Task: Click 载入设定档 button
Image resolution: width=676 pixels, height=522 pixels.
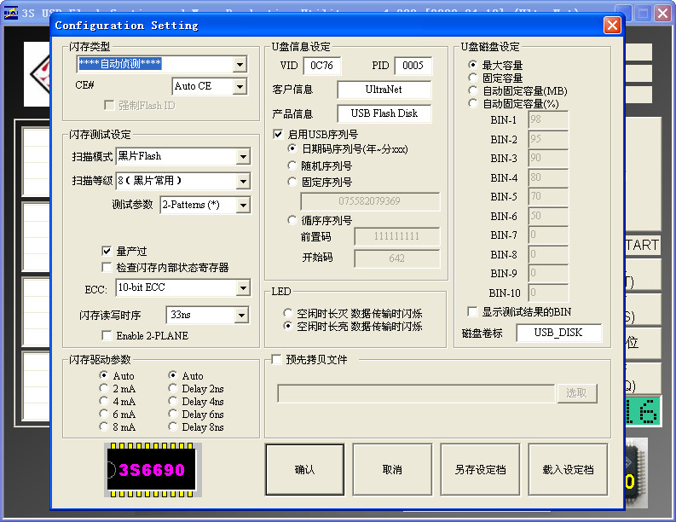Action: click(569, 469)
